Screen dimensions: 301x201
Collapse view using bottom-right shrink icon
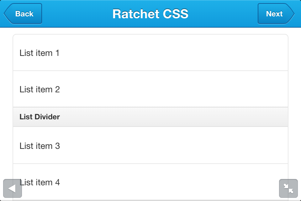[x=288, y=188]
